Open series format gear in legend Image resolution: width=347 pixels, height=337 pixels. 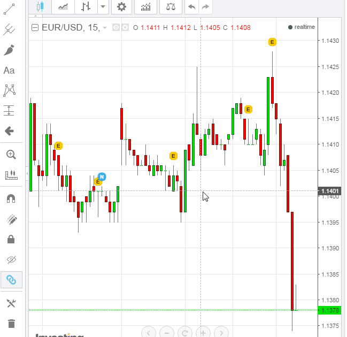coord(125,28)
